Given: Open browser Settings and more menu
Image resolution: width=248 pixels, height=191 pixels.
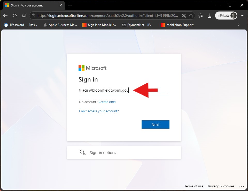Looking at the screenshot, I should (243, 16).
